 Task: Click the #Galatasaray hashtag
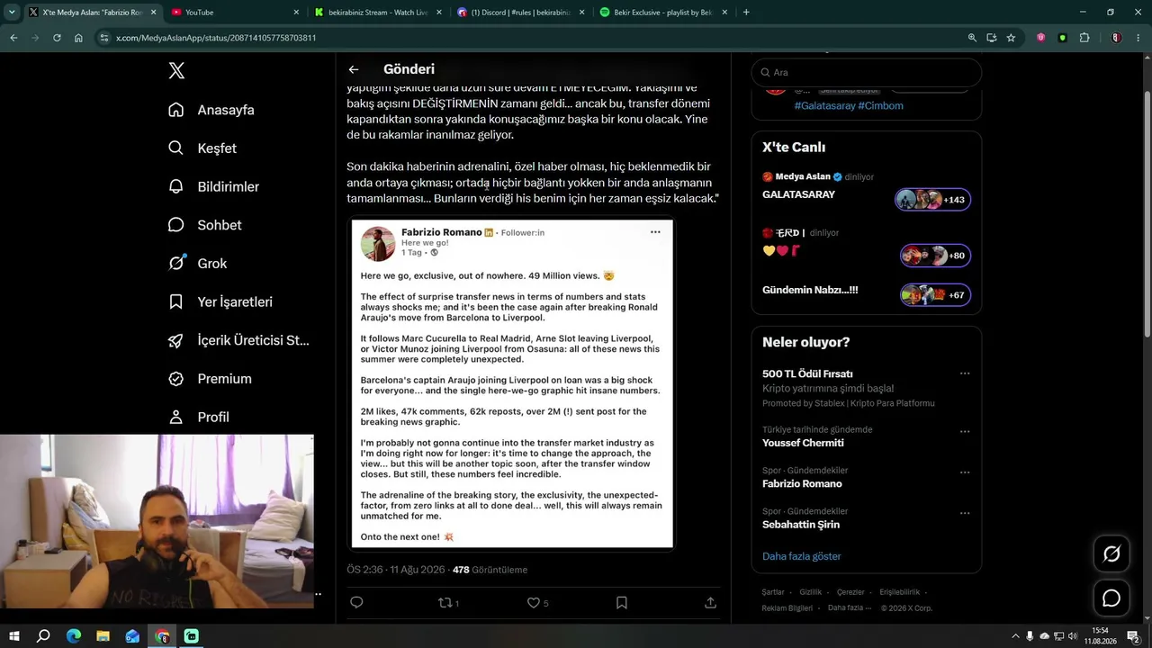824,105
